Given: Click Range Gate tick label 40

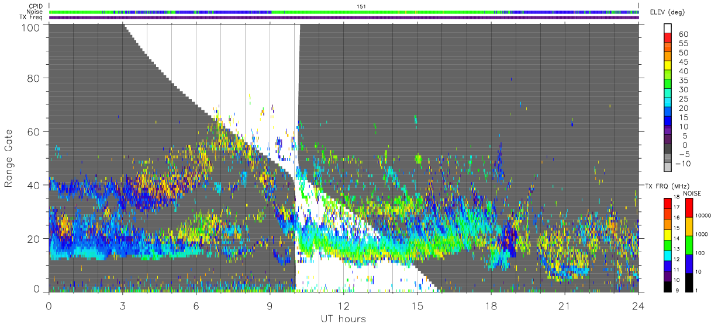Looking at the screenshot, I should coord(33,185).
